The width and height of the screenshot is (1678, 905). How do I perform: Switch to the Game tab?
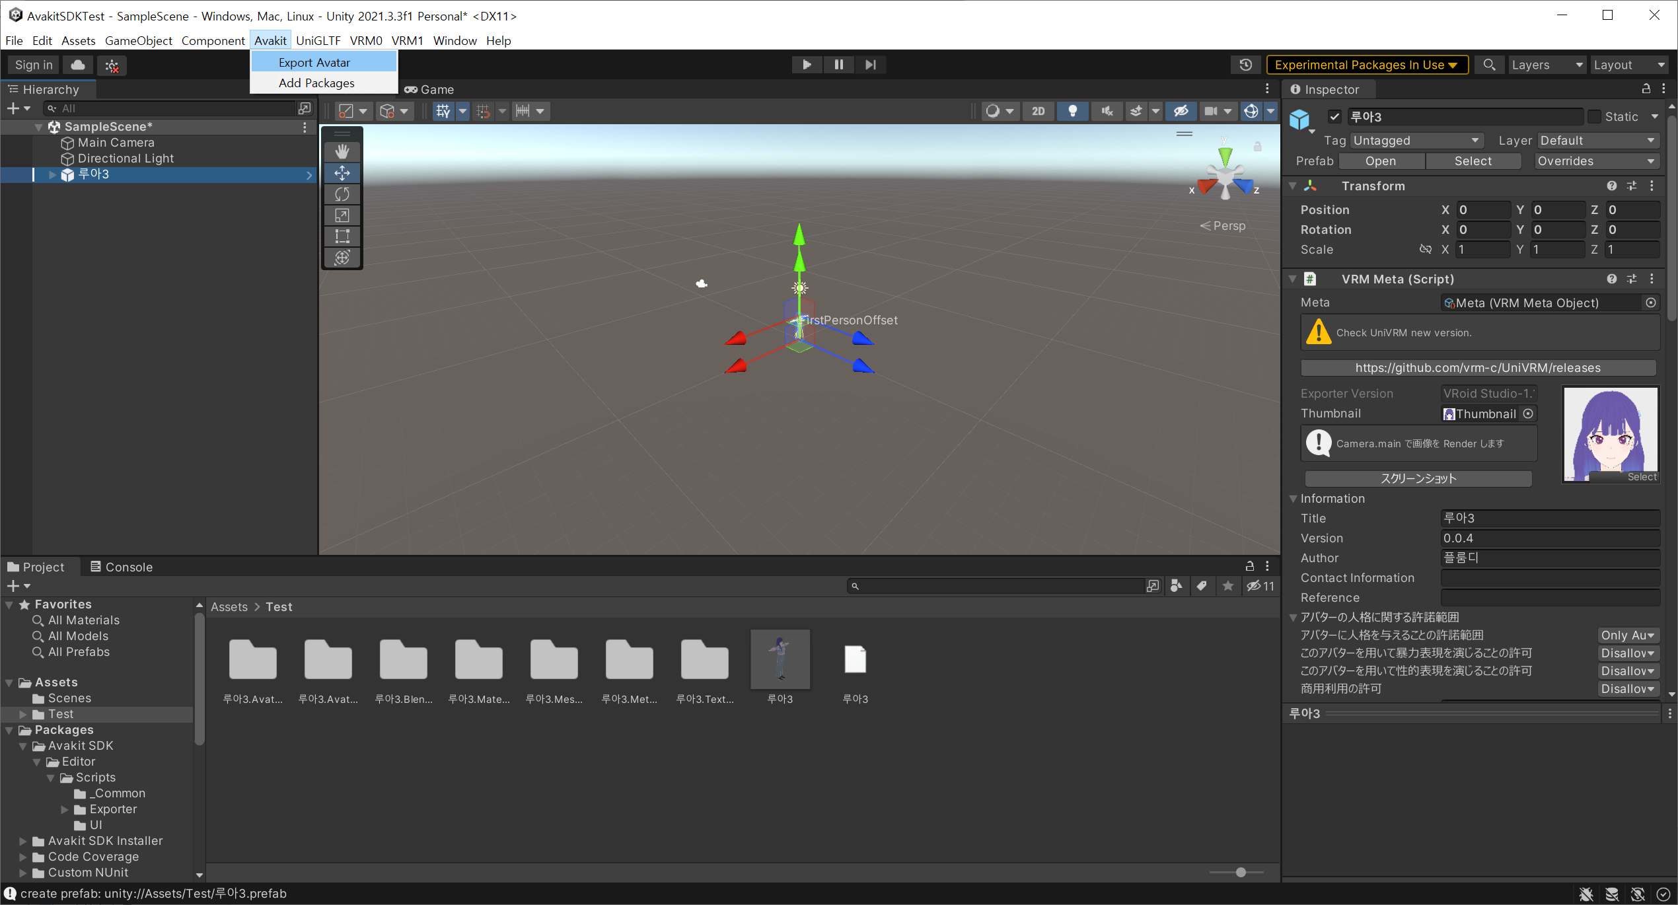(x=429, y=89)
